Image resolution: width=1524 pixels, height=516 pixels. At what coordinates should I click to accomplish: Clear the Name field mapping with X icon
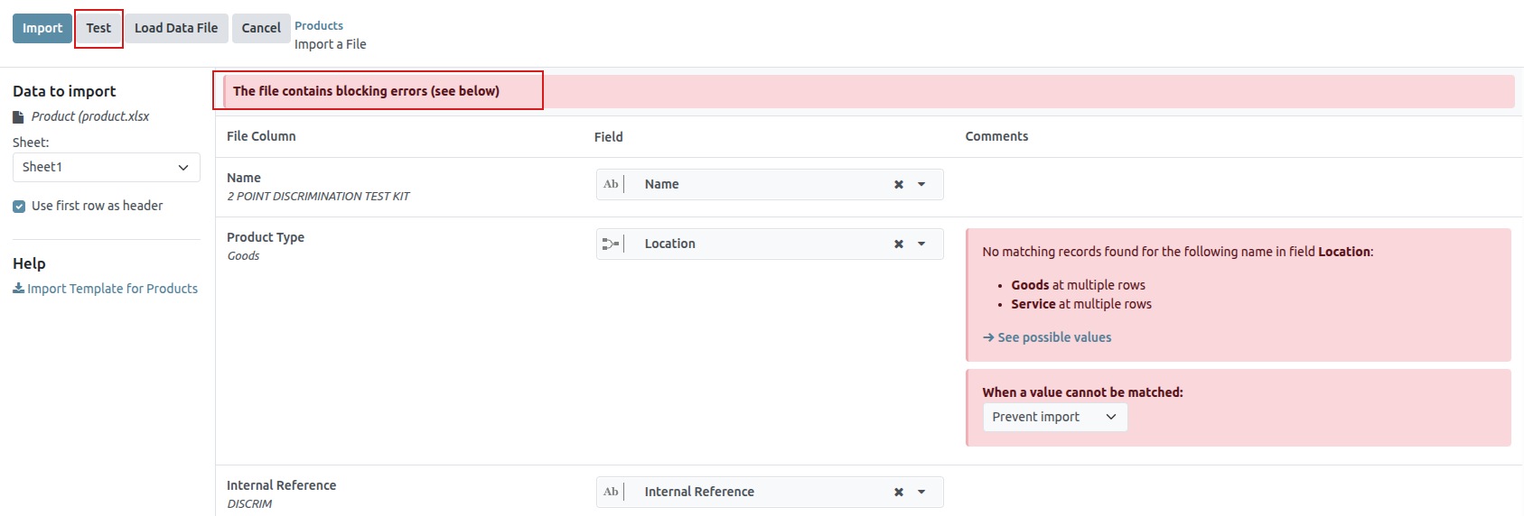[899, 184]
